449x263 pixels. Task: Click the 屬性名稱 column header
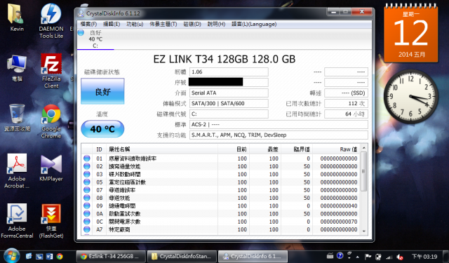click(x=162, y=149)
